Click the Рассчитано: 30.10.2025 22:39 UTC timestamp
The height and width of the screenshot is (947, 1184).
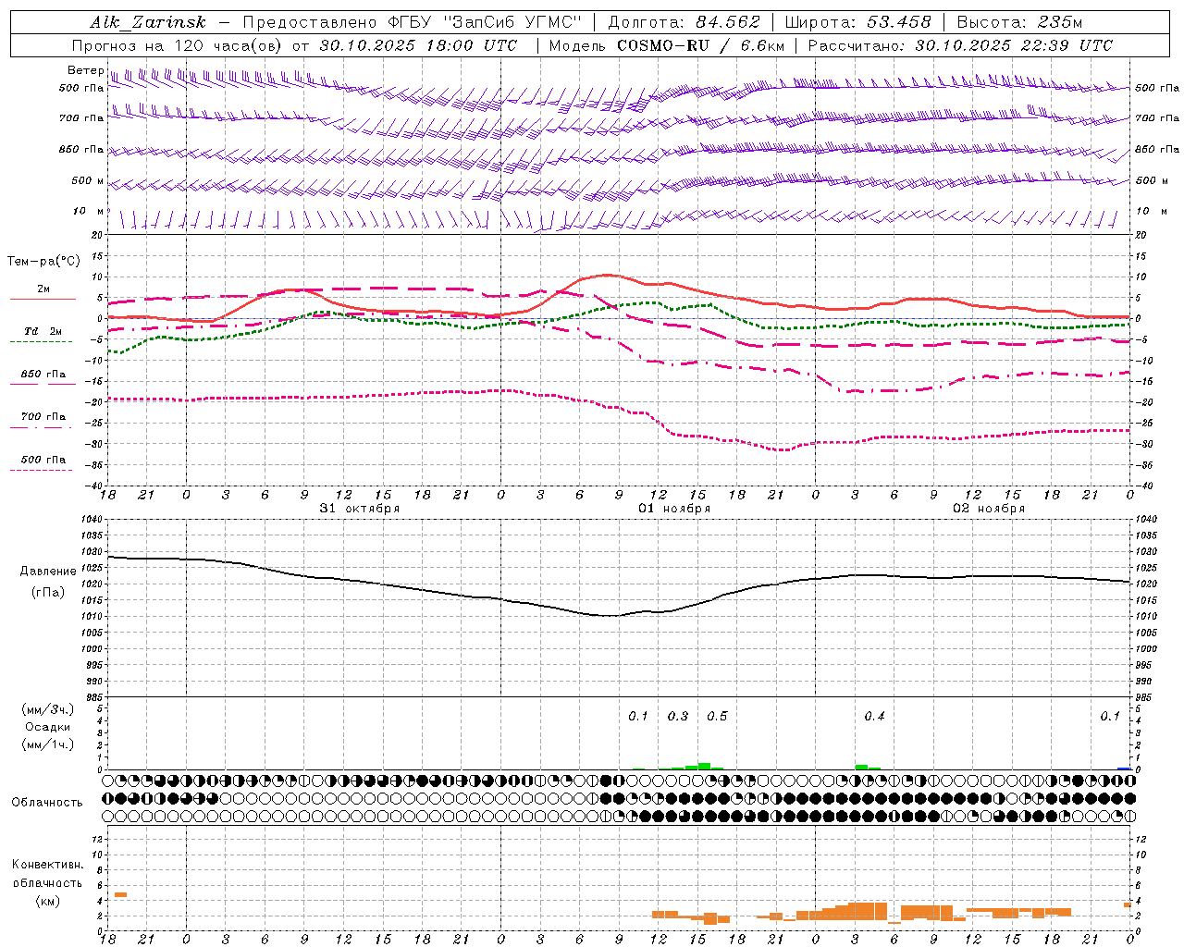click(x=960, y=45)
